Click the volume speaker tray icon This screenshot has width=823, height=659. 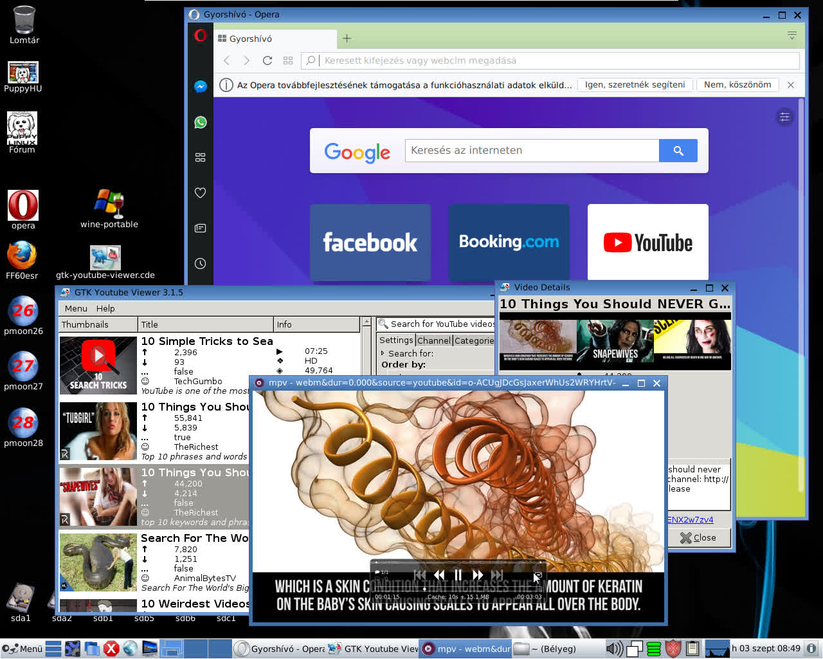[615, 649]
